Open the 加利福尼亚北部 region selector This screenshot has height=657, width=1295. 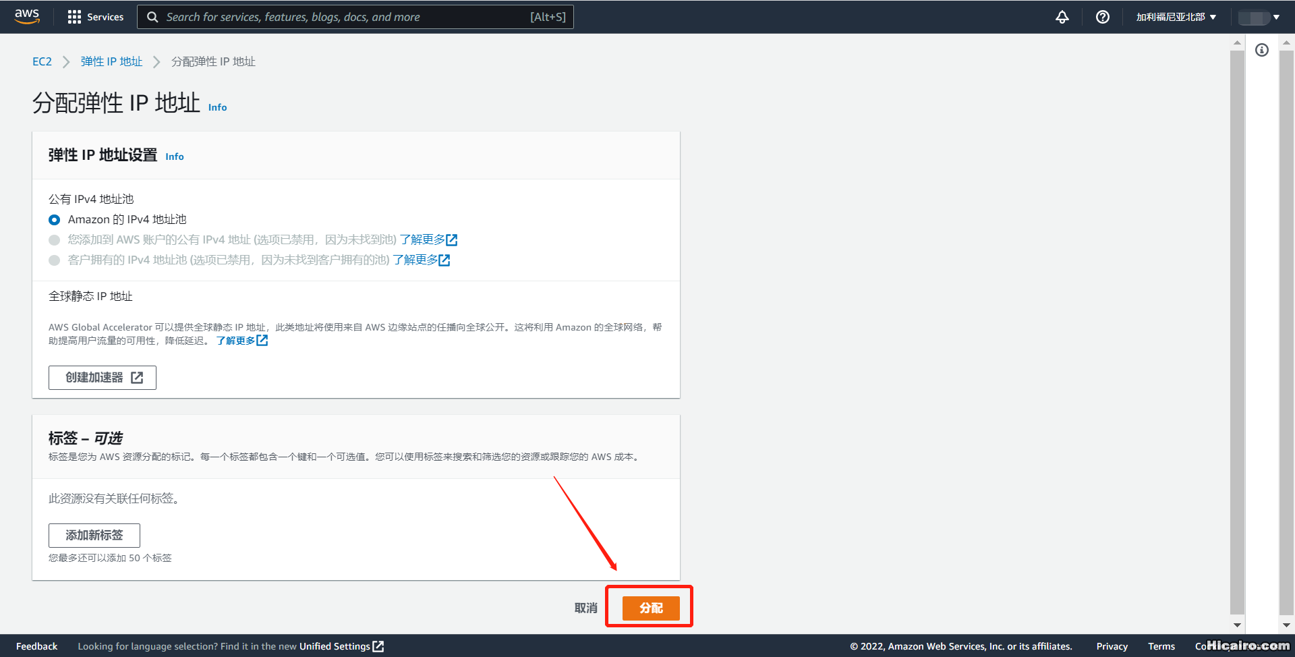(x=1174, y=17)
